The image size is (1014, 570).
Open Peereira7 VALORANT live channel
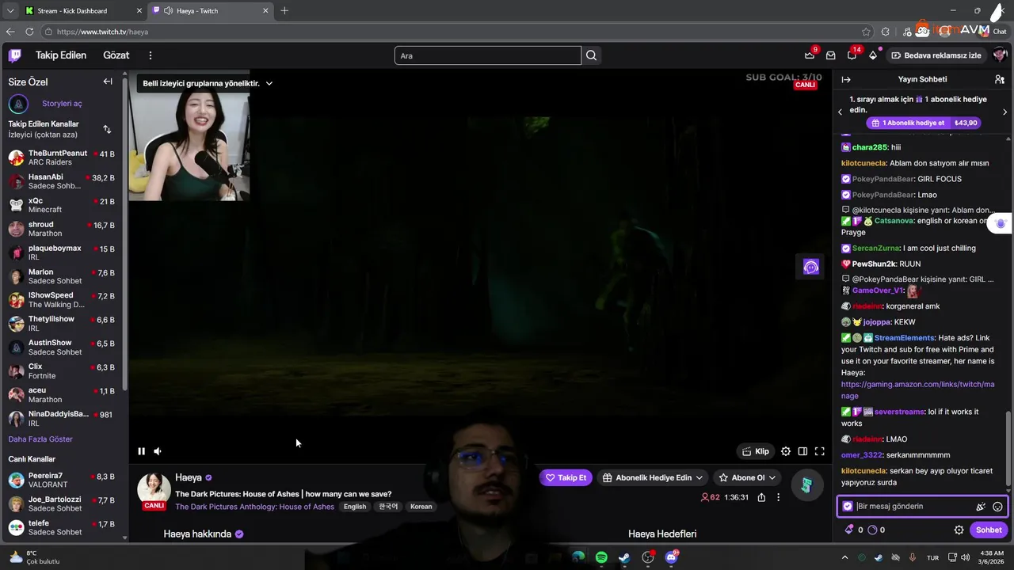point(63,481)
